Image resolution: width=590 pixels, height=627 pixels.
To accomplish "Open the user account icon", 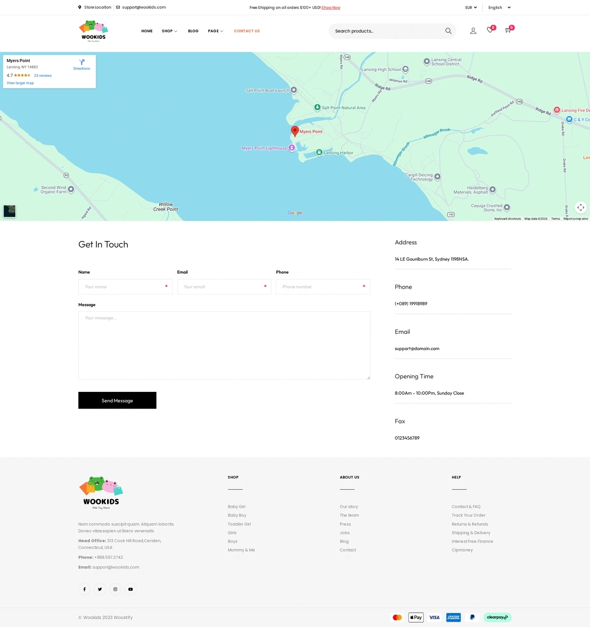I will point(473,31).
